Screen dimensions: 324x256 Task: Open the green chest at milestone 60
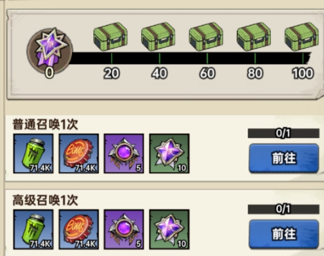pos(206,37)
